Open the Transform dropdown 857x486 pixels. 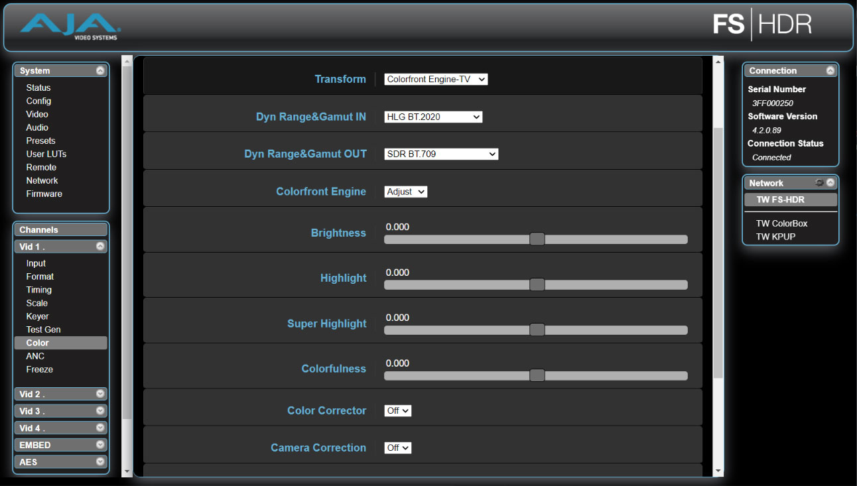pos(435,79)
